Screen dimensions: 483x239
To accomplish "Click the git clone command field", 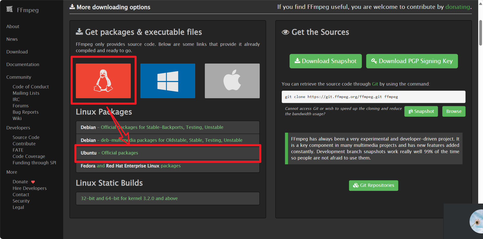I will point(374,97).
